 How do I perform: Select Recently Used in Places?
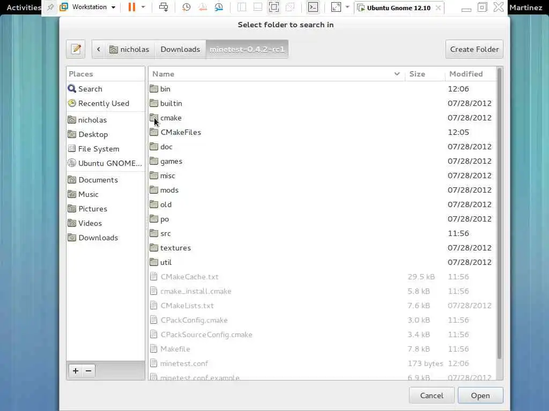click(106, 103)
